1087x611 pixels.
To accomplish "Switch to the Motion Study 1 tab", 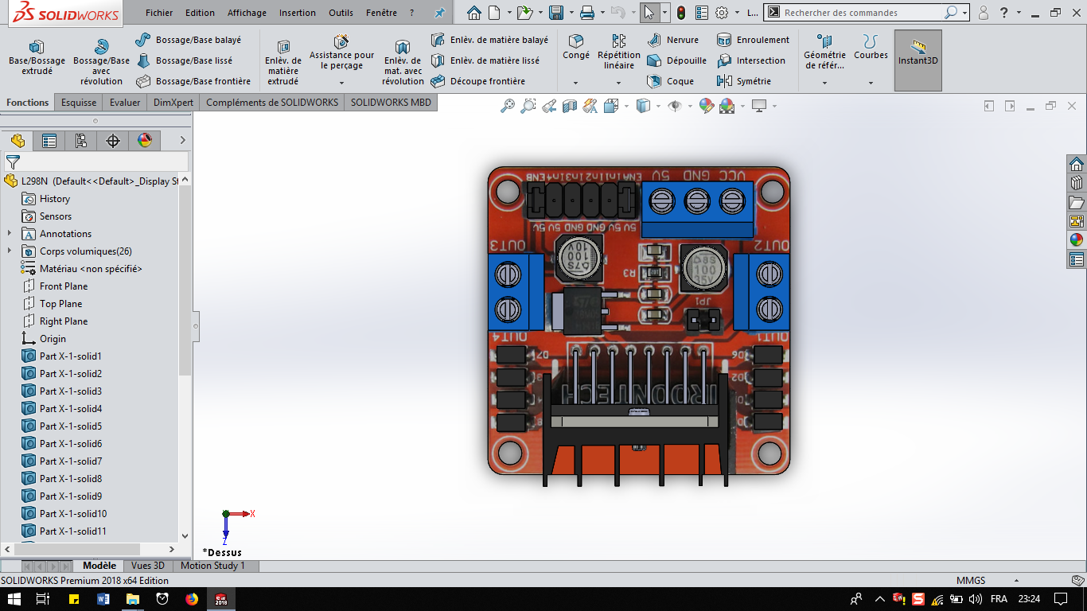I will (212, 566).
